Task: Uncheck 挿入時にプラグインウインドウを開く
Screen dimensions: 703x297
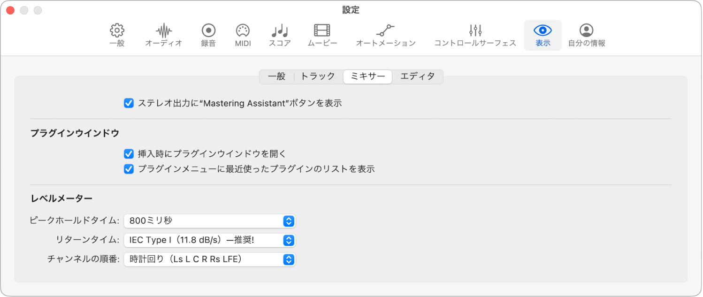Action: point(129,153)
